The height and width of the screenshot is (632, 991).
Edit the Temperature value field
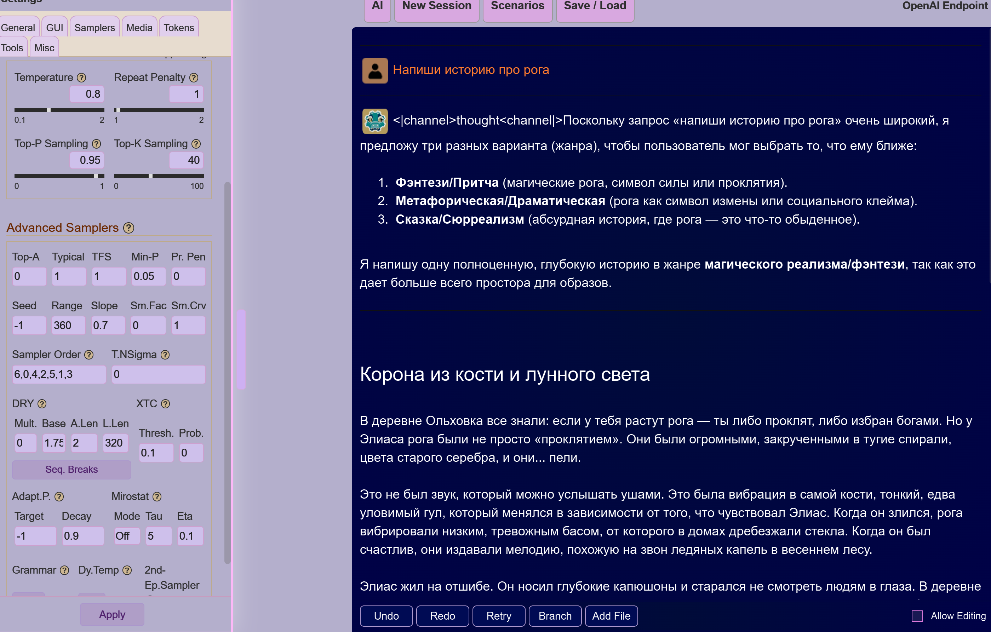tap(87, 94)
